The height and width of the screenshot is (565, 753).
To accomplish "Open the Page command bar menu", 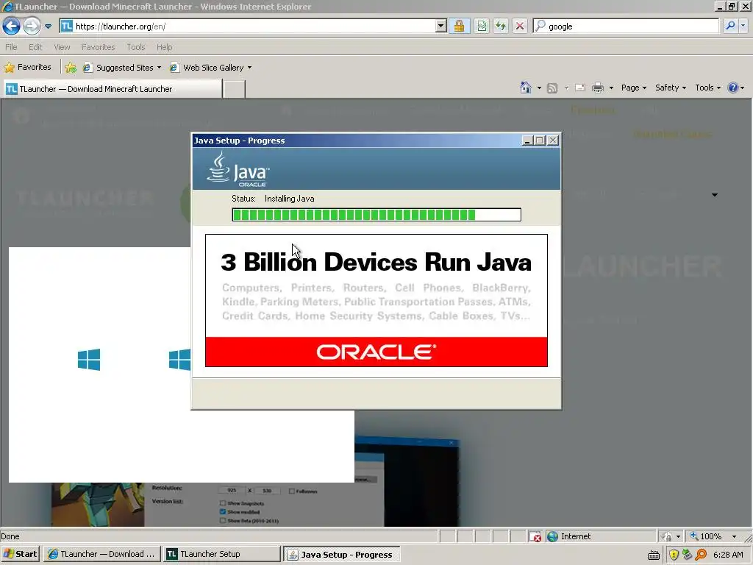I will coord(633,88).
